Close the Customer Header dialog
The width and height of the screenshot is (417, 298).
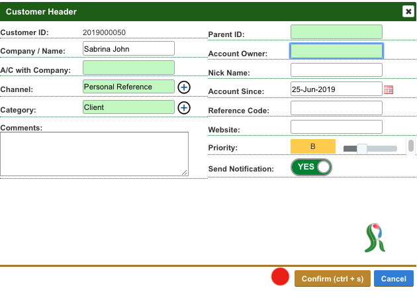(x=408, y=11)
